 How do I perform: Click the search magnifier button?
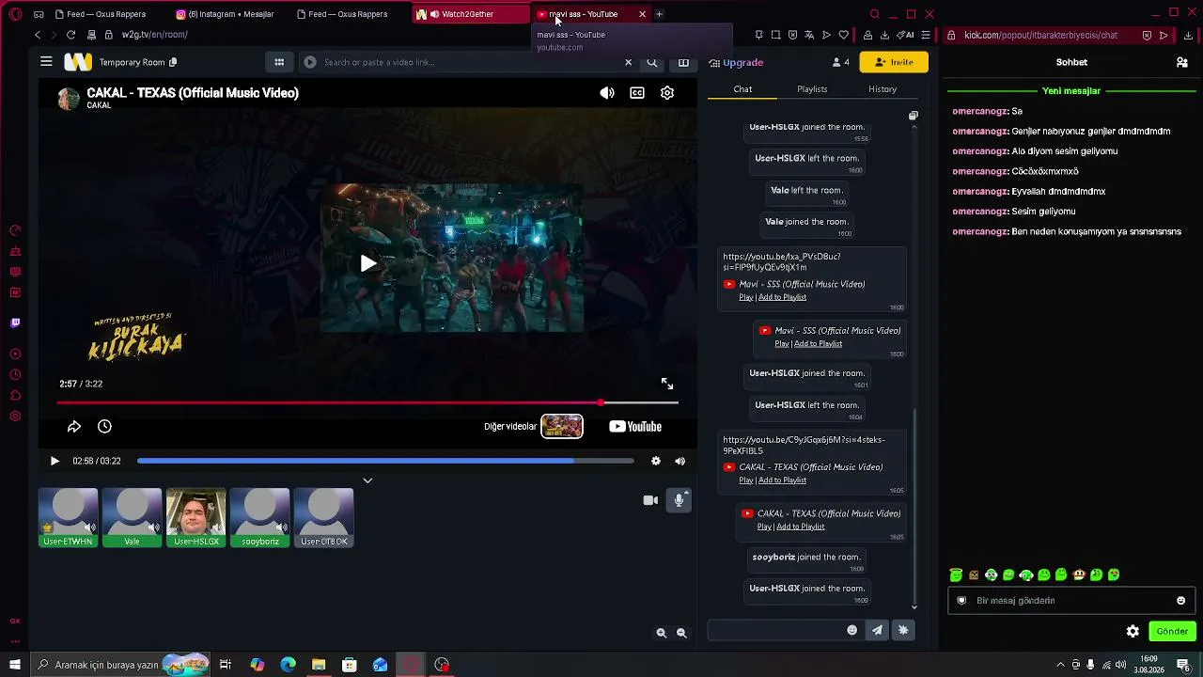[x=652, y=62]
